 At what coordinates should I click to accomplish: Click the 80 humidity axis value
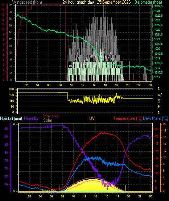click(6, 153)
